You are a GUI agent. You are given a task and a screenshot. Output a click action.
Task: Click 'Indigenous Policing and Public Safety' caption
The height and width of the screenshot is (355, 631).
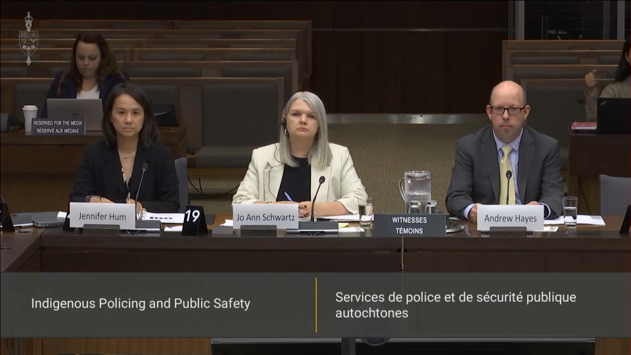[x=141, y=303]
